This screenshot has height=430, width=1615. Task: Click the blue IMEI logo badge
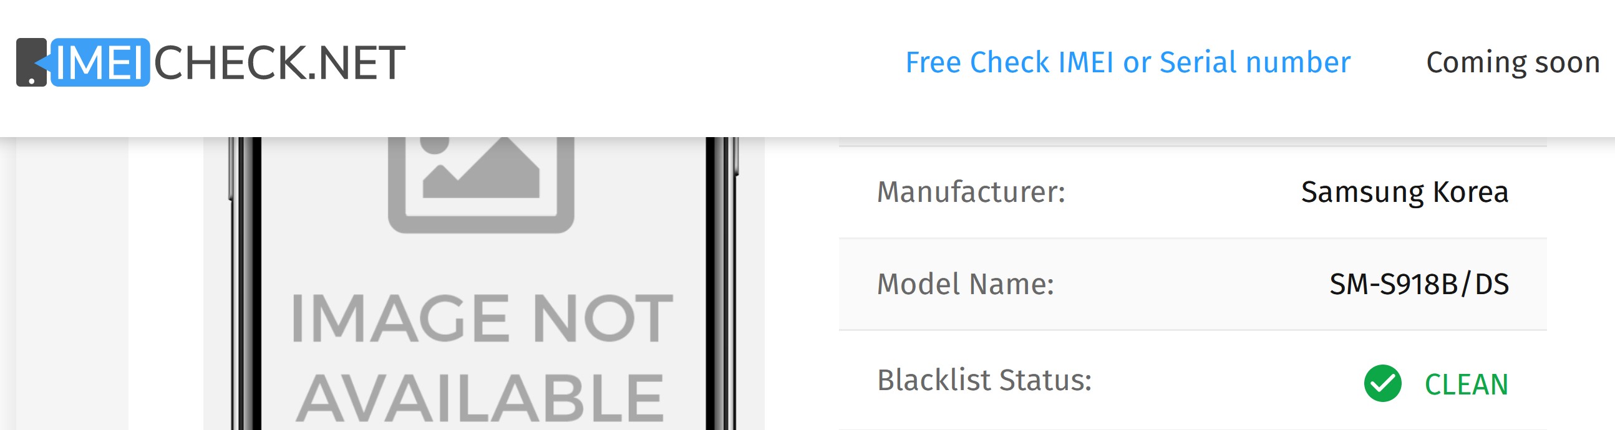pos(100,62)
